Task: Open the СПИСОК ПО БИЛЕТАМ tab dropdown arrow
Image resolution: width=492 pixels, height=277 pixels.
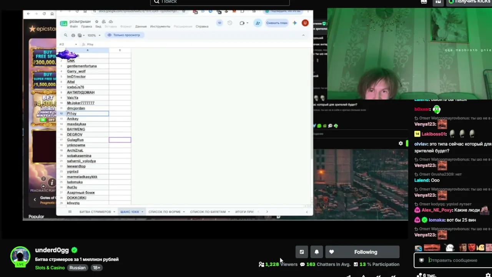Action: [x=229, y=212]
